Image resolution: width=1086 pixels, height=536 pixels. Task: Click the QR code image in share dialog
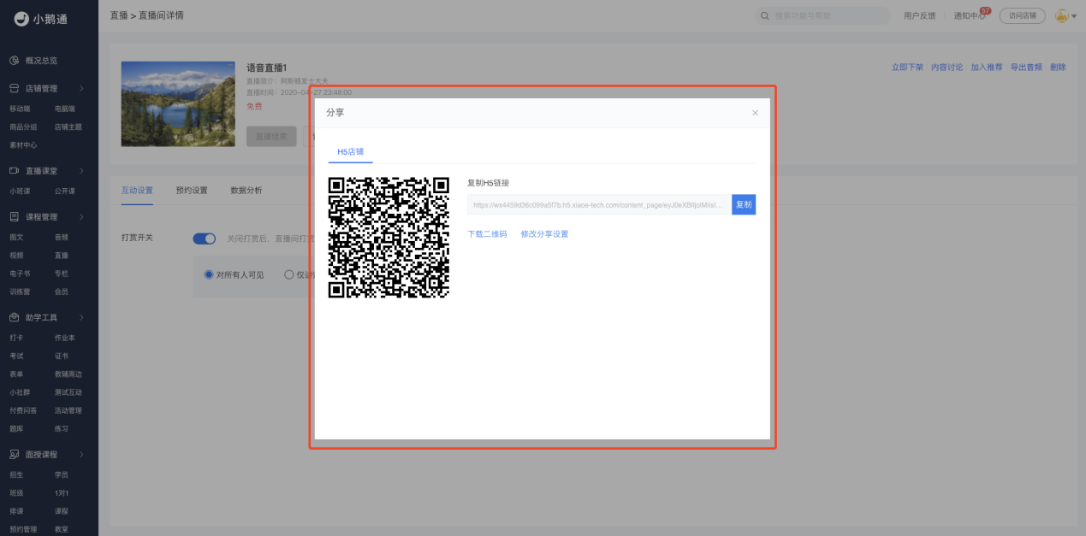[389, 237]
